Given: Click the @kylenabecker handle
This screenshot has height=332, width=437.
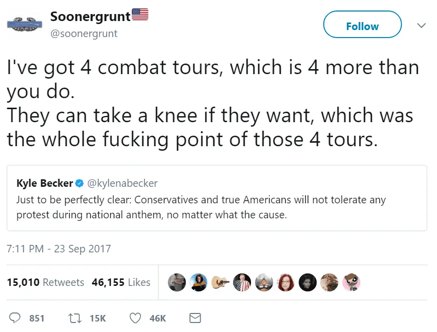Looking at the screenshot, I should click(x=122, y=184).
